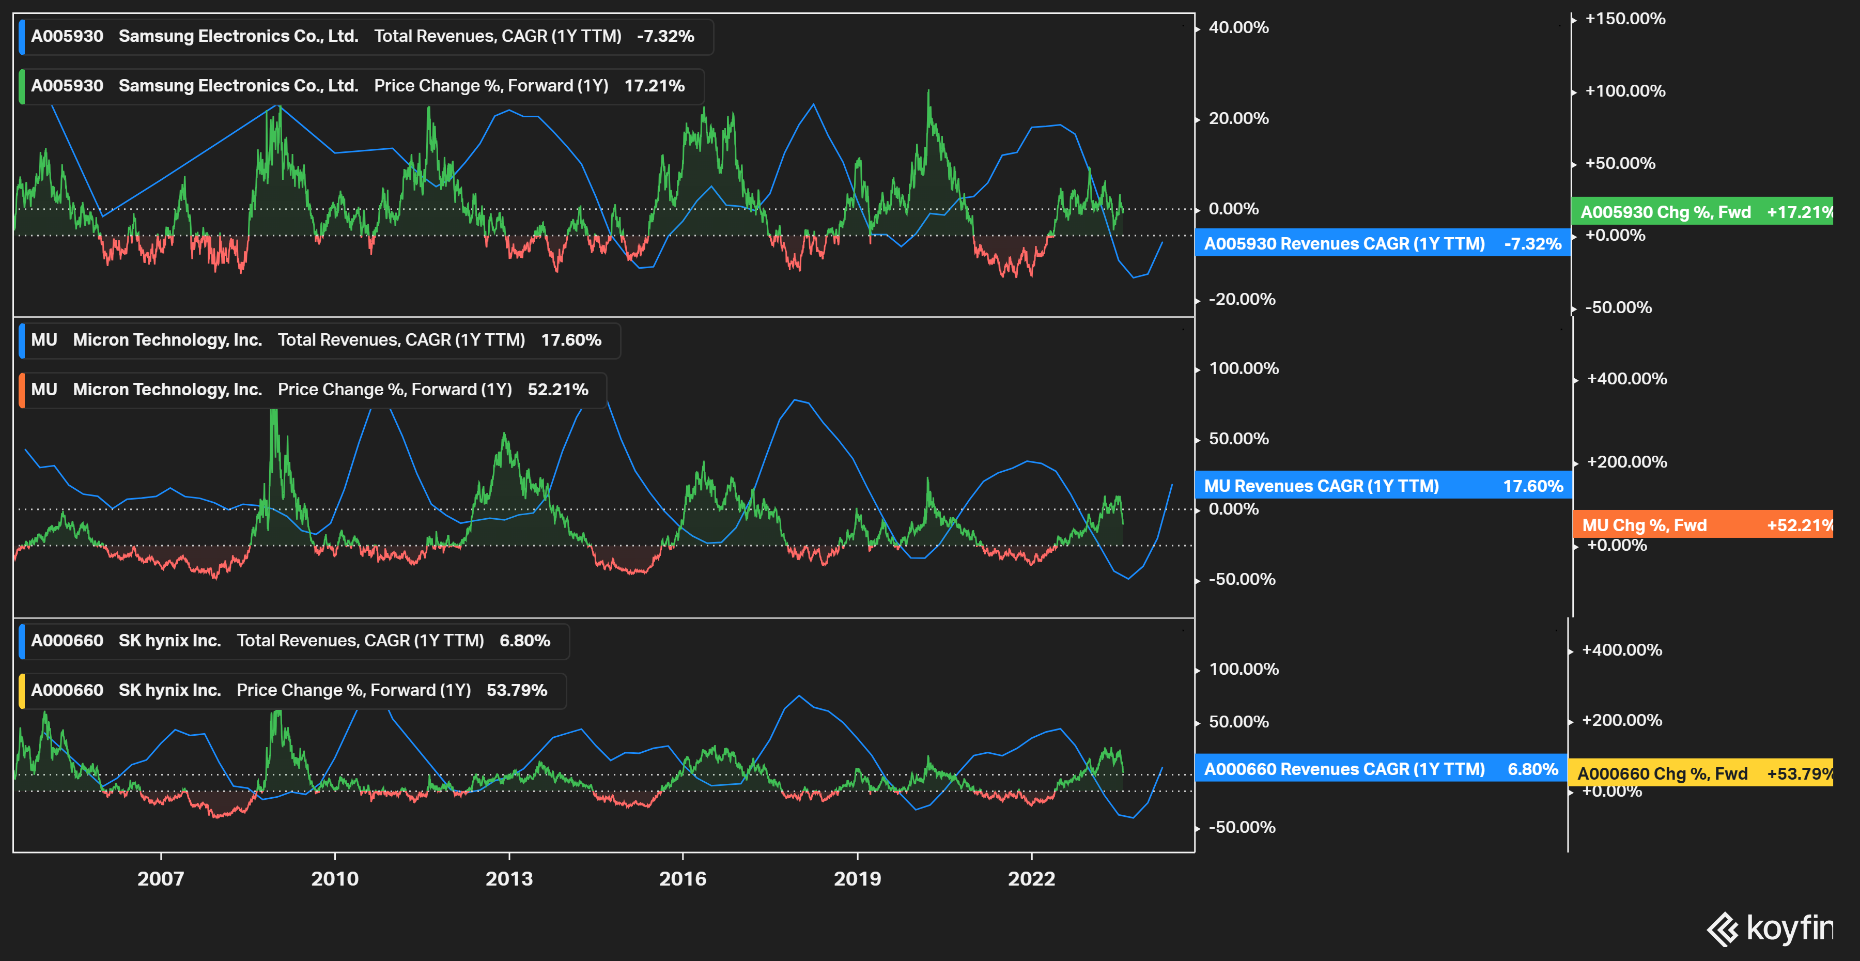1860x961 pixels.
Task: Click the 2013 label on the time axis
Action: [x=509, y=879]
